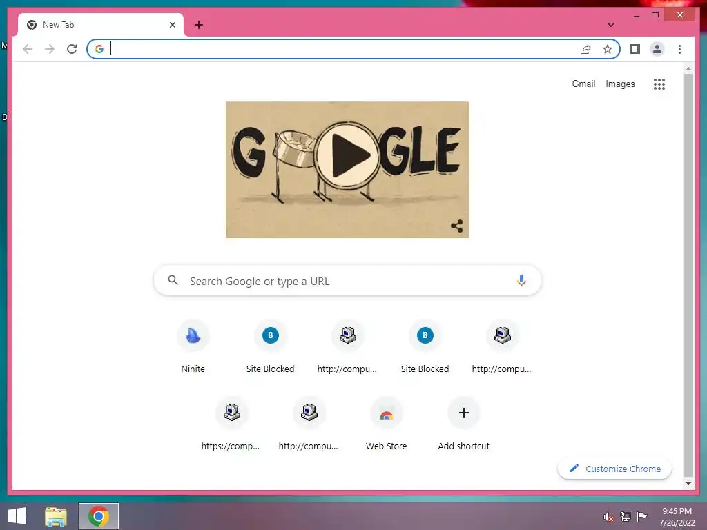Open the first http://compu... shortcut in top row

pyautogui.click(x=347, y=347)
